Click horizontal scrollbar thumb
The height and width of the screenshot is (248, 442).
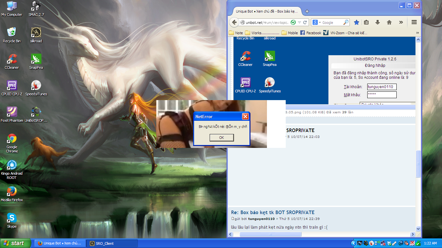271,234
